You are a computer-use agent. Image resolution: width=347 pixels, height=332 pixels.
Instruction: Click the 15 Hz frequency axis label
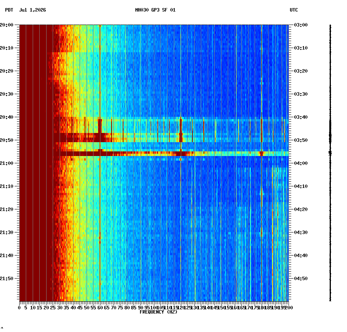pos(39,308)
